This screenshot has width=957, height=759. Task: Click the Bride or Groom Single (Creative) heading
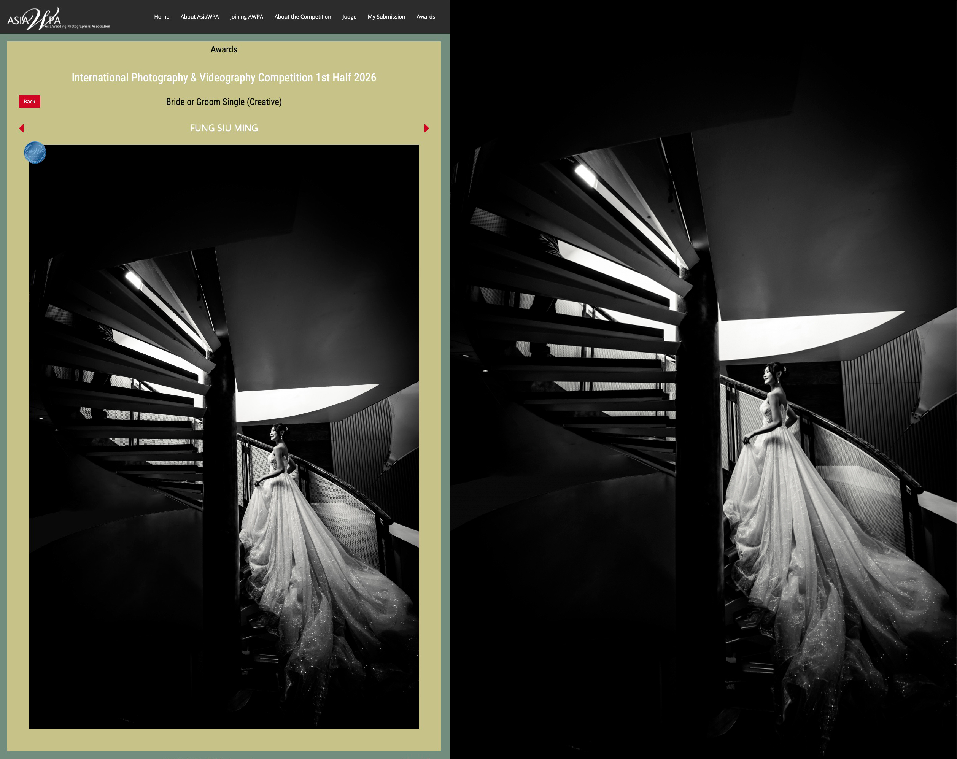point(224,102)
